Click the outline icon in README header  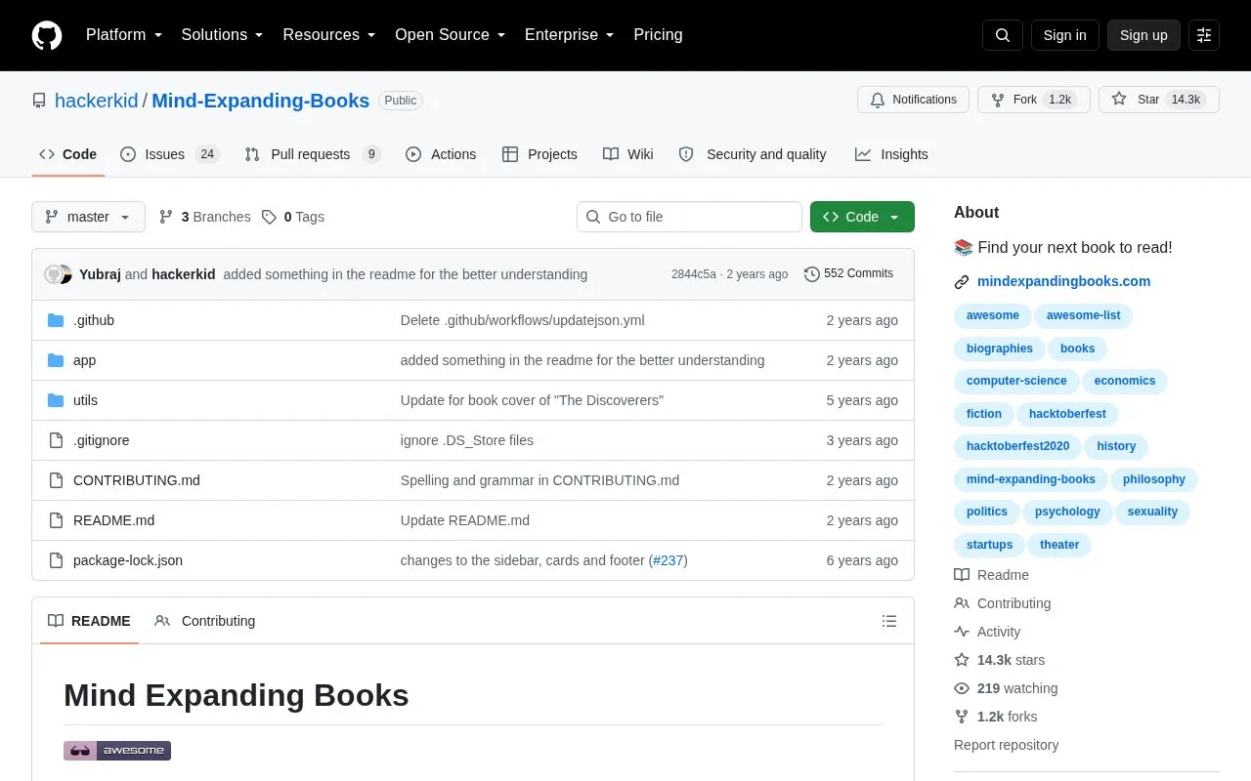click(x=889, y=621)
